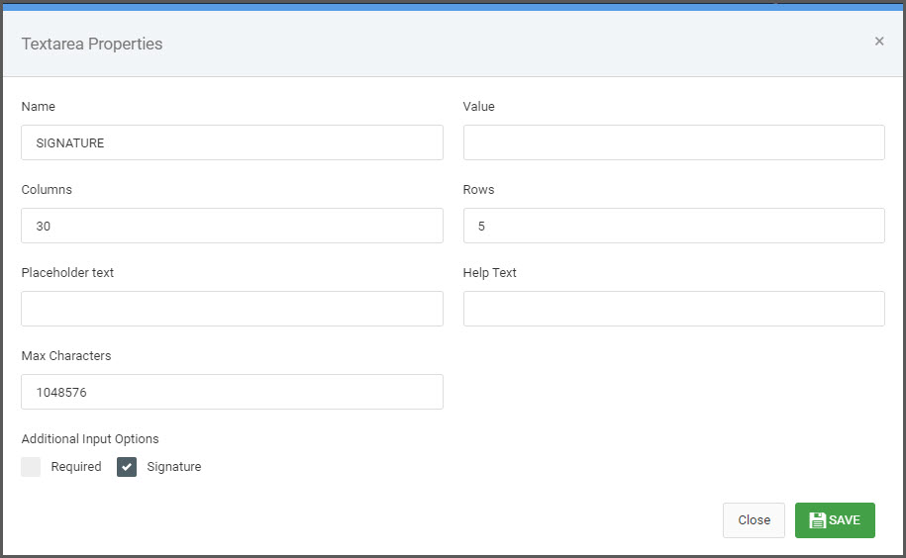This screenshot has height=558, width=906.
Task: Click the Placeholder text label
Action: click(67, 272)
